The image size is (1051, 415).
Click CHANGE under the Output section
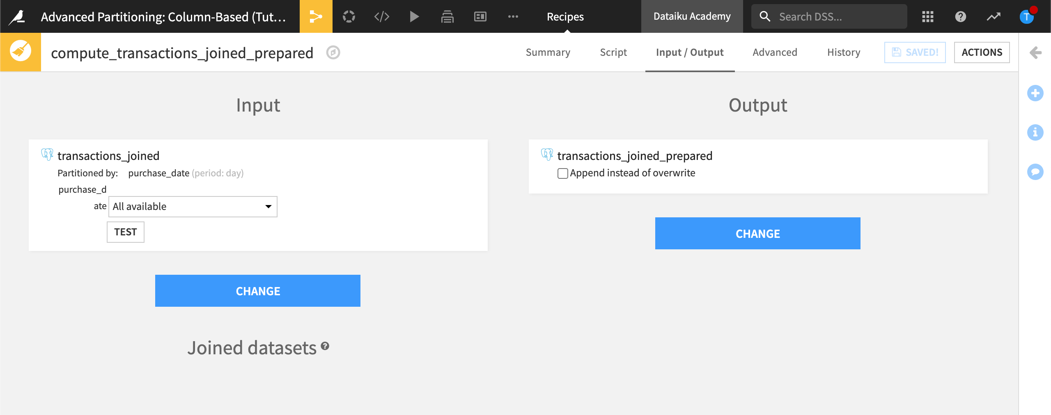757,233
